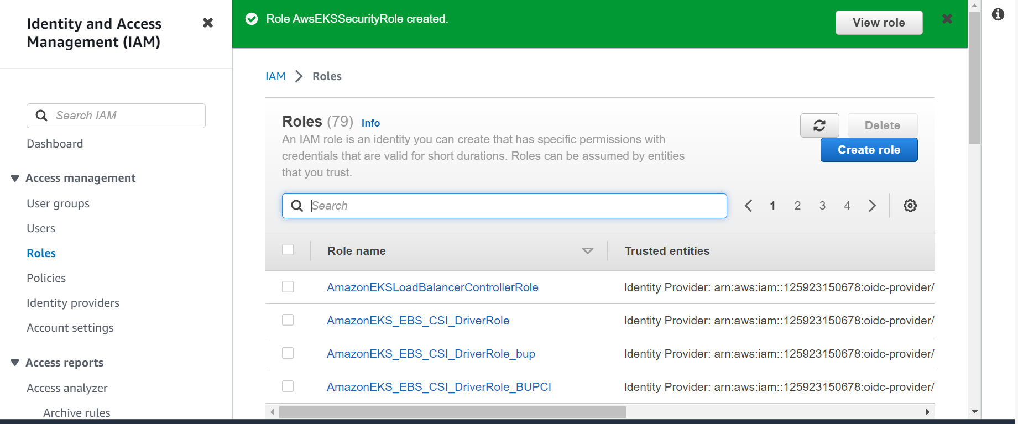Screen dimensions: 1018x424
Task: Click trusted entity of AmazonEKS_EBS_CSI_DriverRole_BUPCI row
Action: coord(779,387)
